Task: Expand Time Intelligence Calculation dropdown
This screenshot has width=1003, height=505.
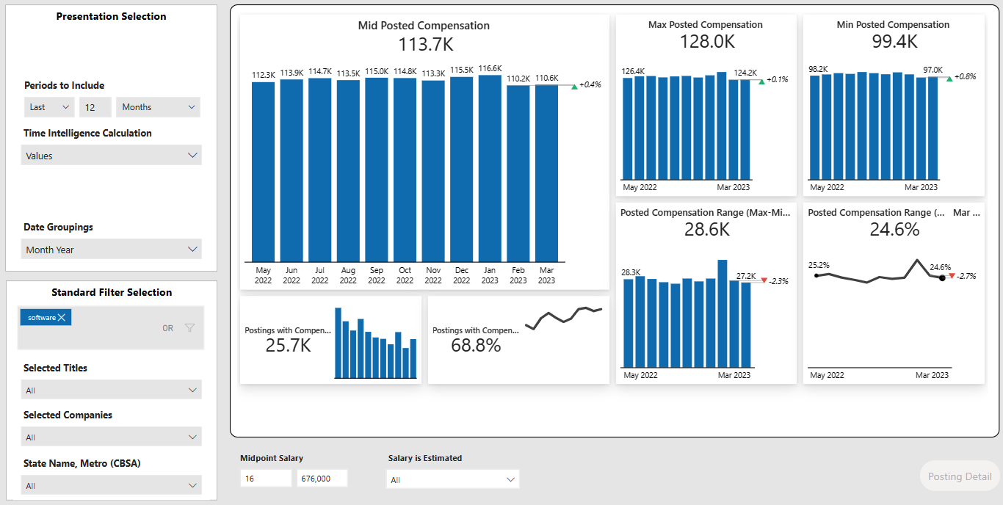Action: click(x=111, y=156)
